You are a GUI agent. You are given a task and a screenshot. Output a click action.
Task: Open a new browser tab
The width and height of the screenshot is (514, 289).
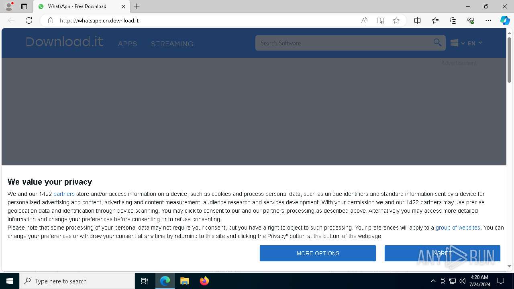coord(137,6)
